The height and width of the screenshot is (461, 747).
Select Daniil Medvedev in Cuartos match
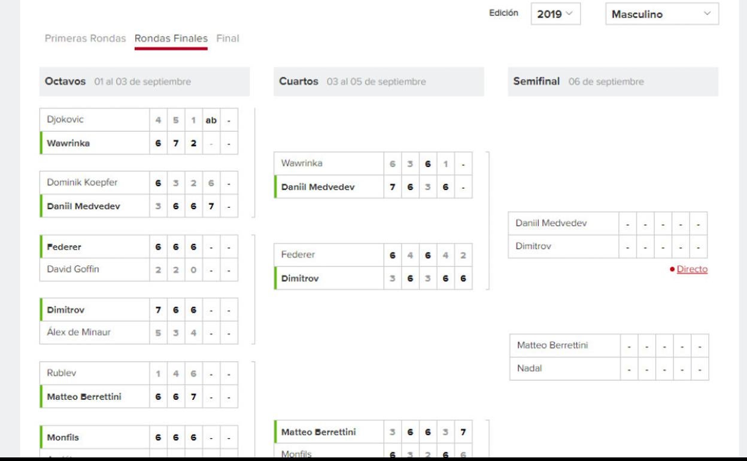coord(318,187)
